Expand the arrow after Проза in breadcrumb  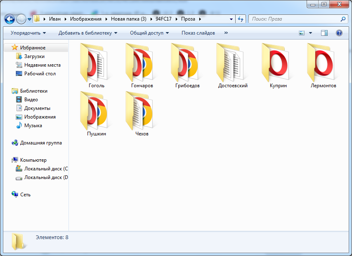(x=200, y=19)
